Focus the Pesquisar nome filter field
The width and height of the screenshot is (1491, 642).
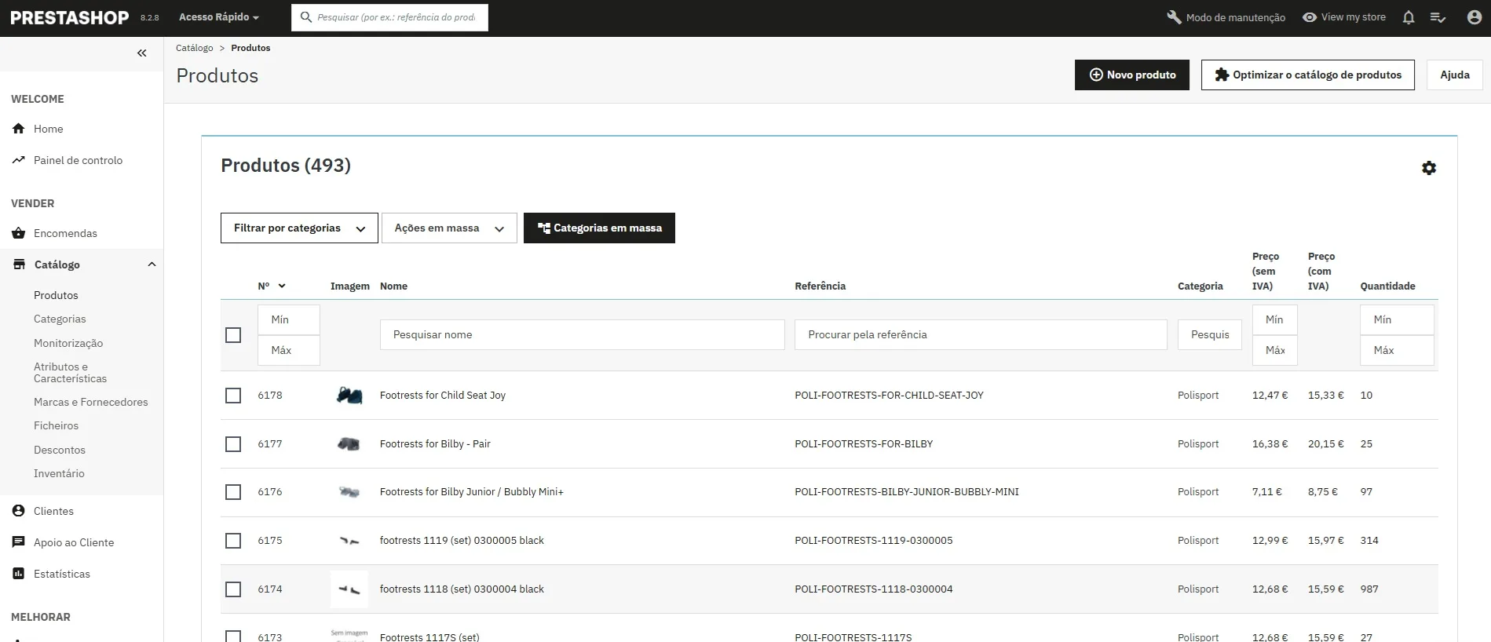583,335
